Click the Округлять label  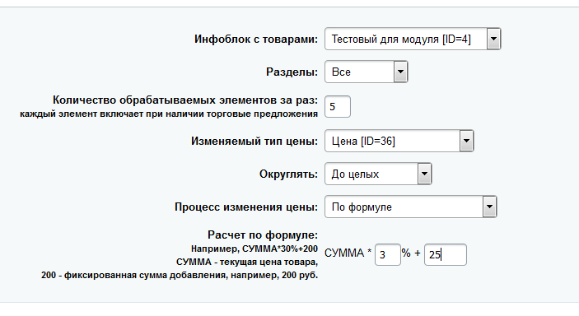click(x=288, y=174)
